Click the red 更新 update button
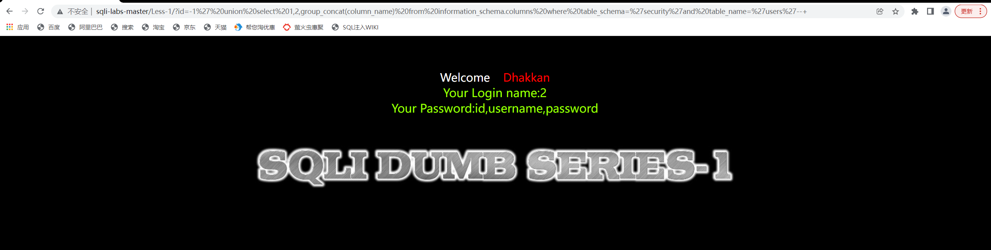991x250 pixels. click(x=967, y=12)
